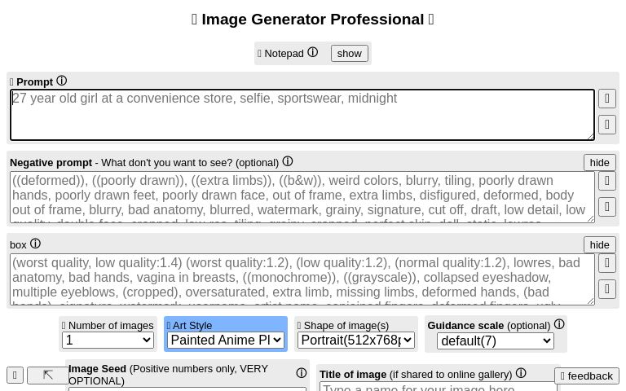Hide the box section
626x391 pixels.
click(x=599, y=245)
